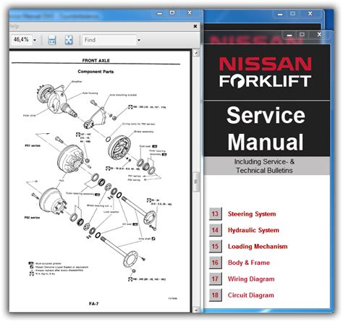Click the Find search field
This screenshot has width=343, height=322.
[x=109, y=40]
